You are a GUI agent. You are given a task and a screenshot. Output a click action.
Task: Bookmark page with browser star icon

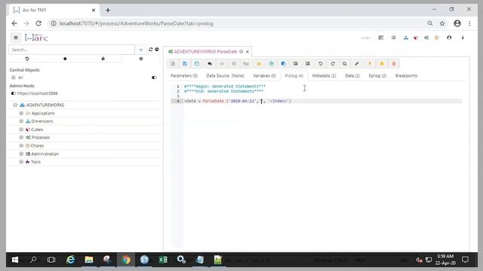click(442, 23)
